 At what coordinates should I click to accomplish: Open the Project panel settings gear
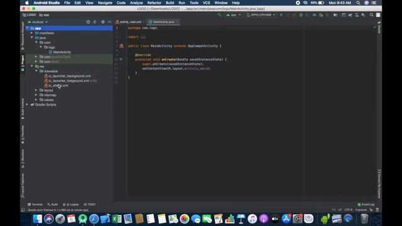(x=103, y=22)
